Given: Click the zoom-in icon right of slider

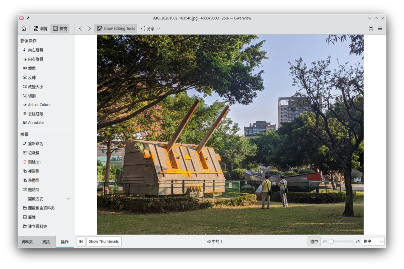Looking at the screenshot, I should pos(358,242).
